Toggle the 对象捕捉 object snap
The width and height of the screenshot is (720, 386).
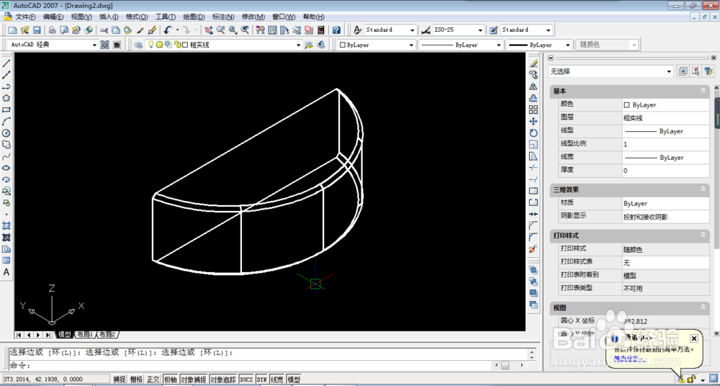pyautogui.click(x=193, y=380)
